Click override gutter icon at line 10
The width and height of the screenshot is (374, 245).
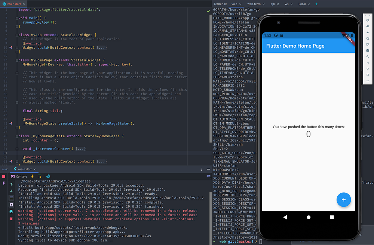[11, 48]
